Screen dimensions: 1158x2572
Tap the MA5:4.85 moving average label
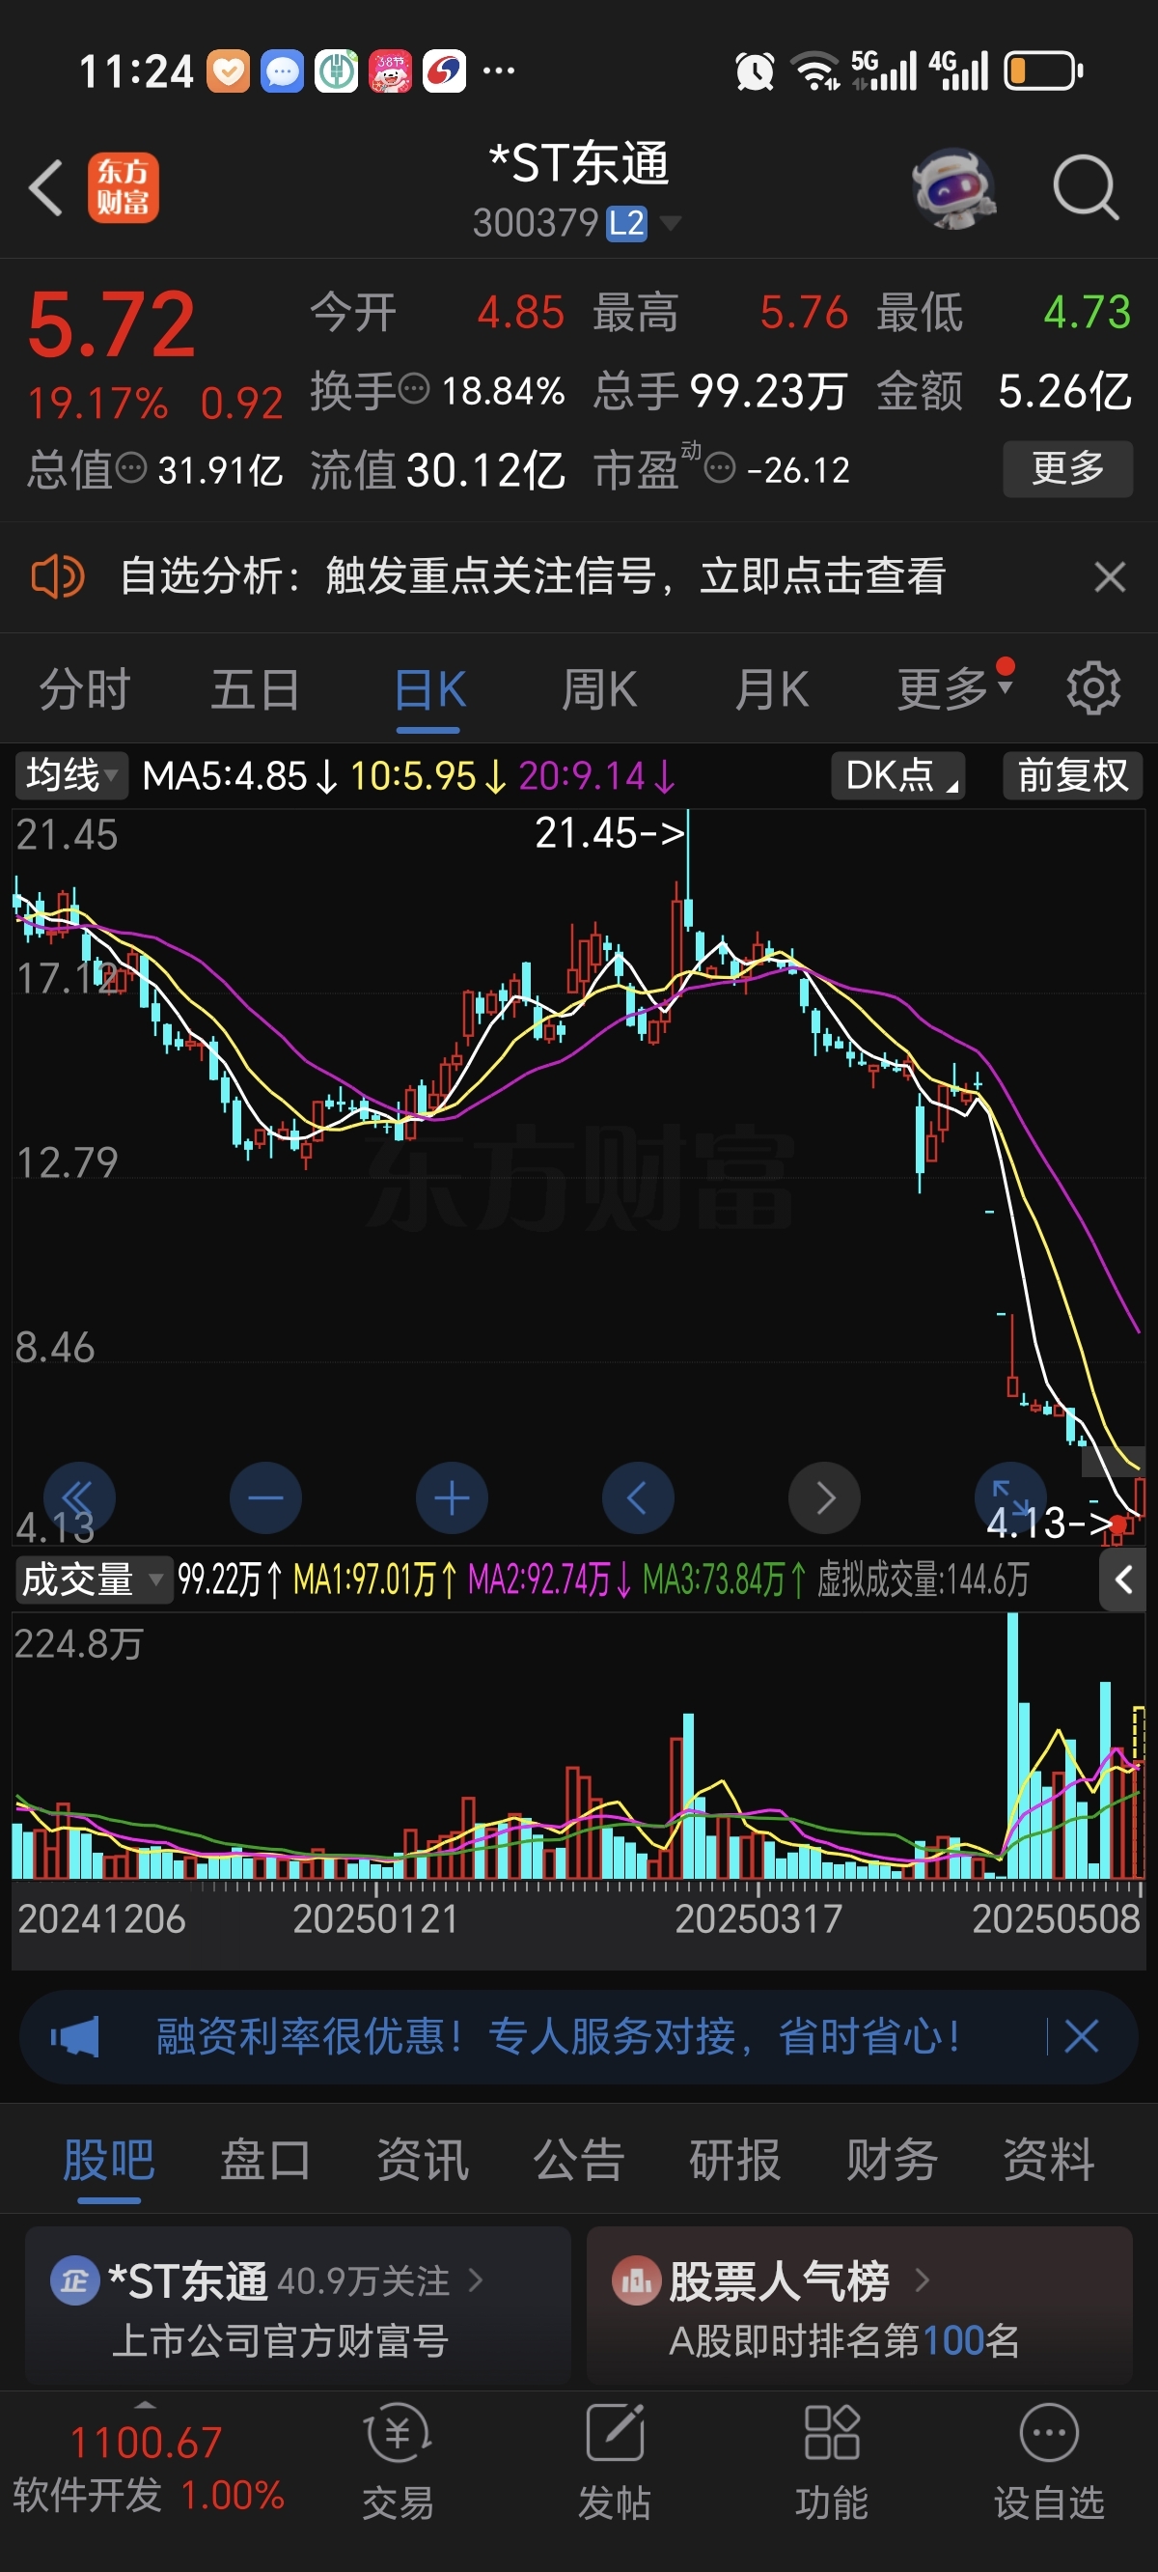click(239, 776)
